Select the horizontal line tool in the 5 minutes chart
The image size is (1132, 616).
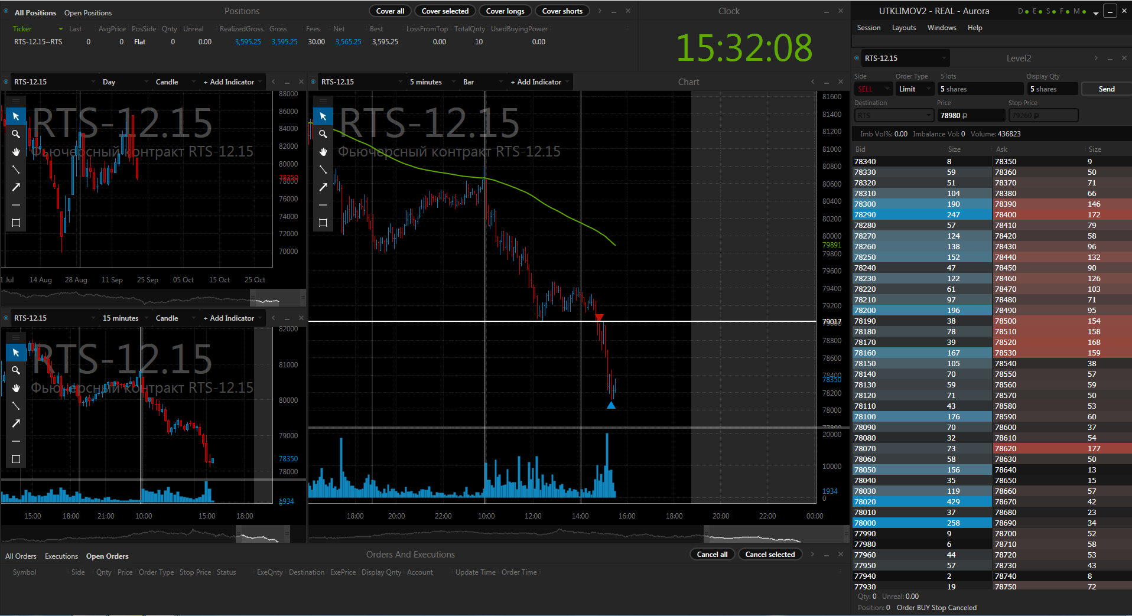(x=323, y=205)
